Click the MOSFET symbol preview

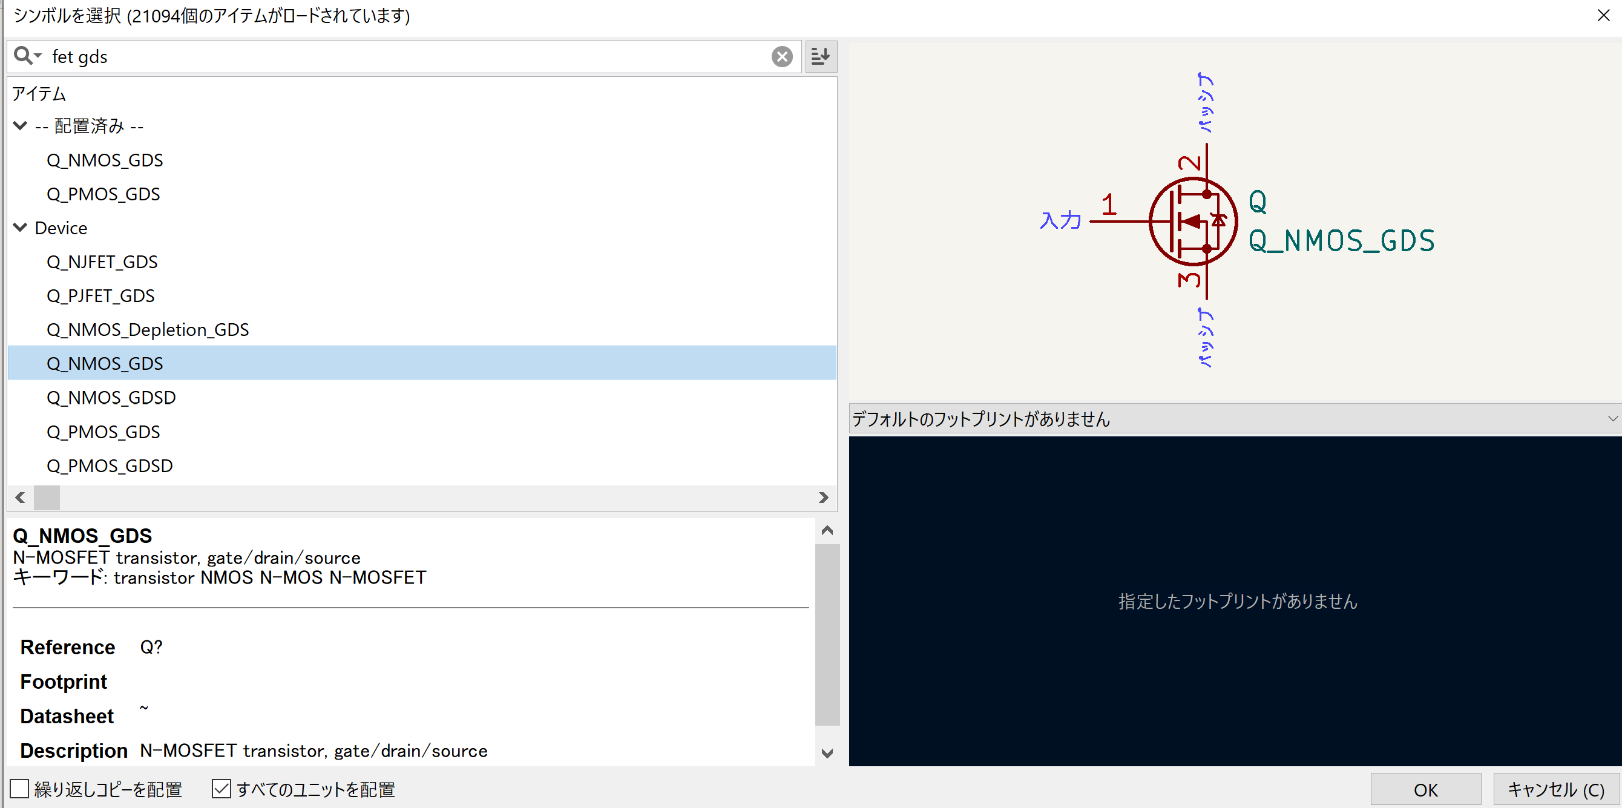point(1192,221)
